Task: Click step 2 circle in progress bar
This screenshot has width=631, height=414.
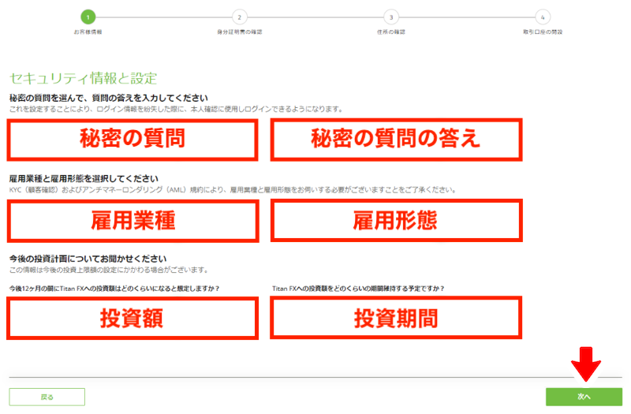Action: [240, 17]
